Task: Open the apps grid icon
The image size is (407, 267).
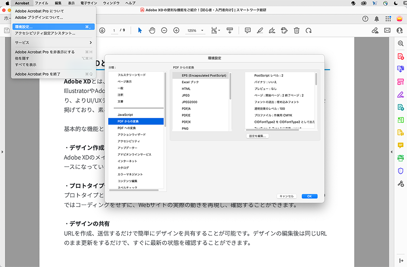Action: [388, 19]
